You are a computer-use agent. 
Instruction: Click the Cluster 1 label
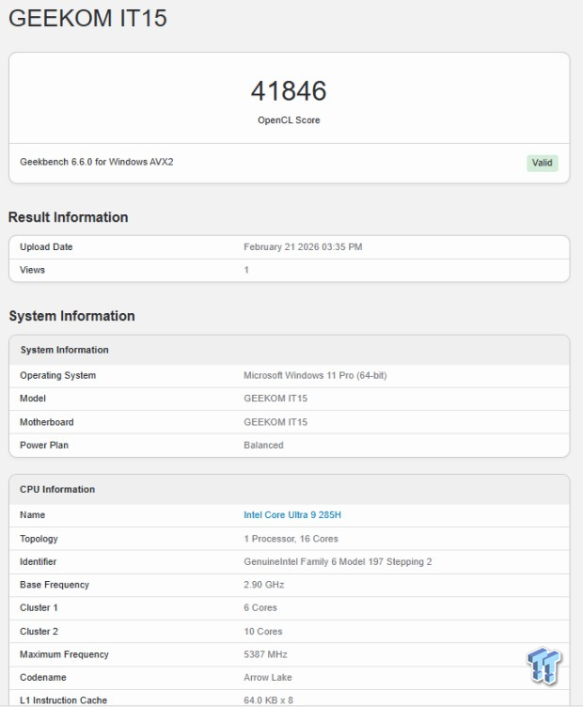coord(39,607)
